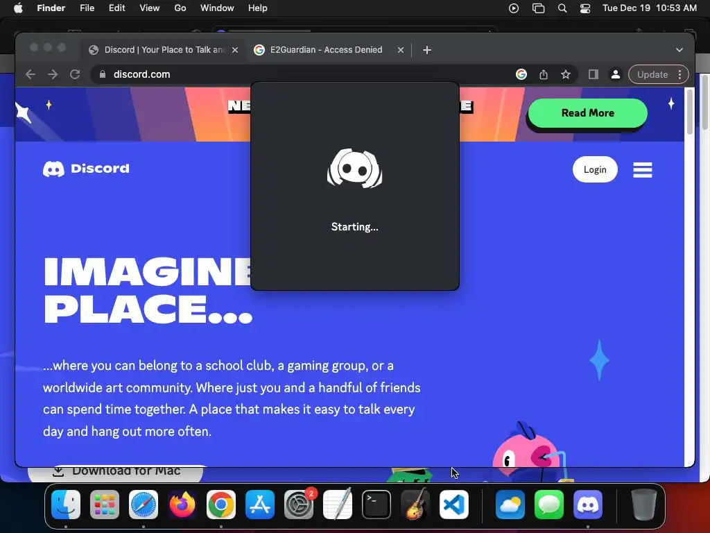Click the Google icon in the address bar
The image size is (710, 533).
coord(521,74)
